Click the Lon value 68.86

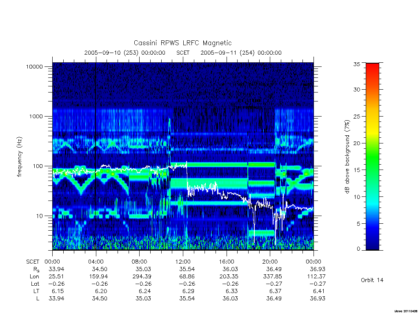[187, 277]
